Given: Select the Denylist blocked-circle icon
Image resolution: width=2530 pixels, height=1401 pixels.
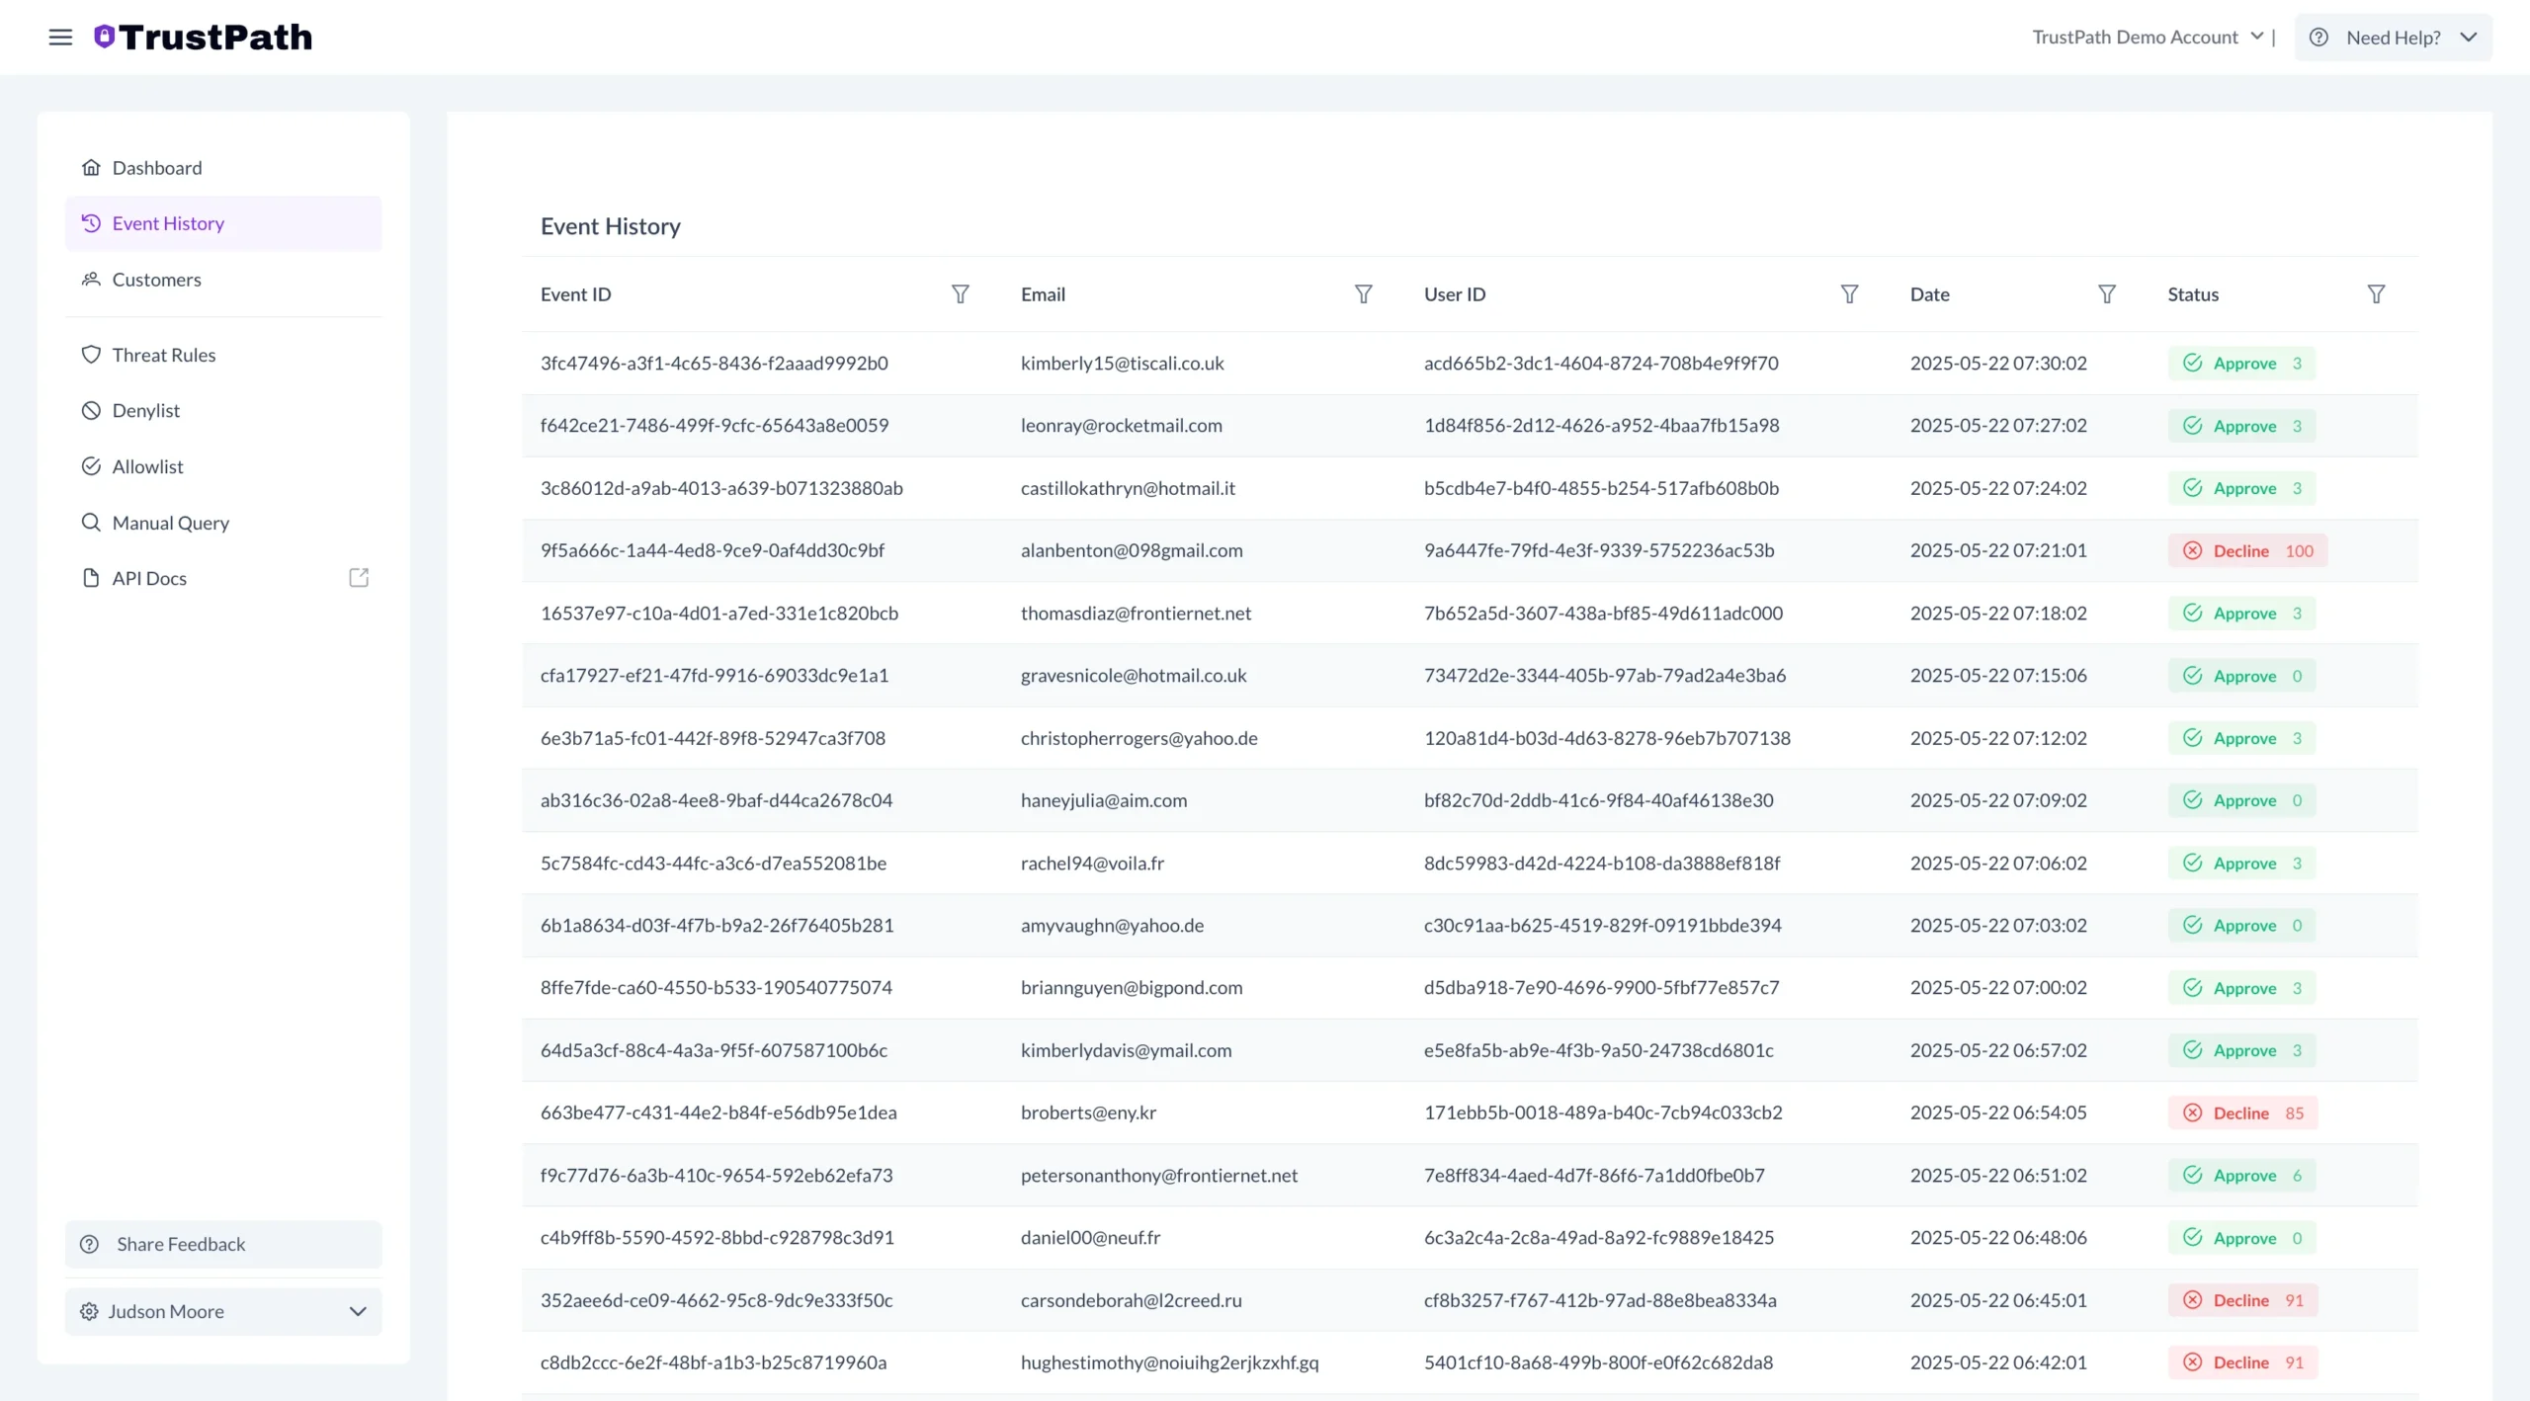Looking at the screenshot, I should click(91, 410).
